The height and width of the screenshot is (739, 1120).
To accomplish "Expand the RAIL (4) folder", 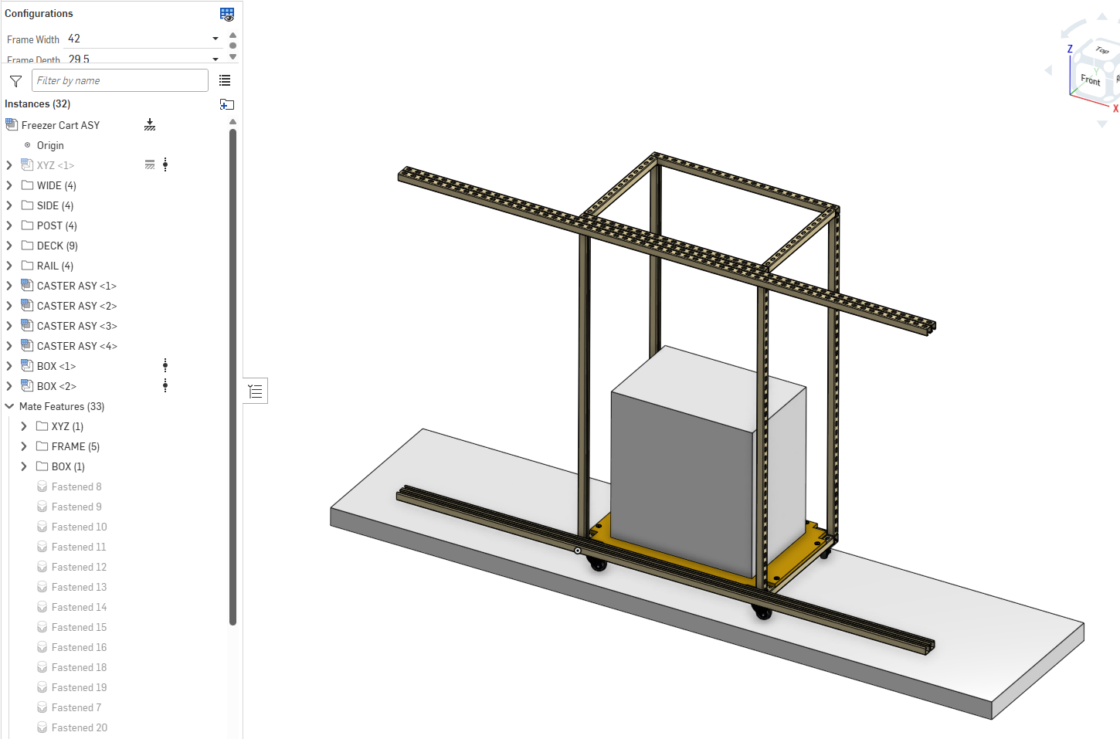I will click(x=9, y=266).
